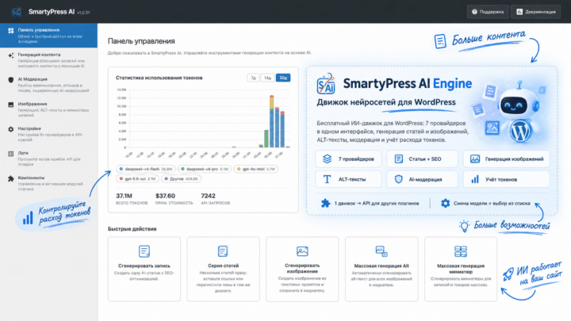Click the 37.1M total tokens value
The width and height of the screenshot is (571, 321).
[x=125, y=196]
